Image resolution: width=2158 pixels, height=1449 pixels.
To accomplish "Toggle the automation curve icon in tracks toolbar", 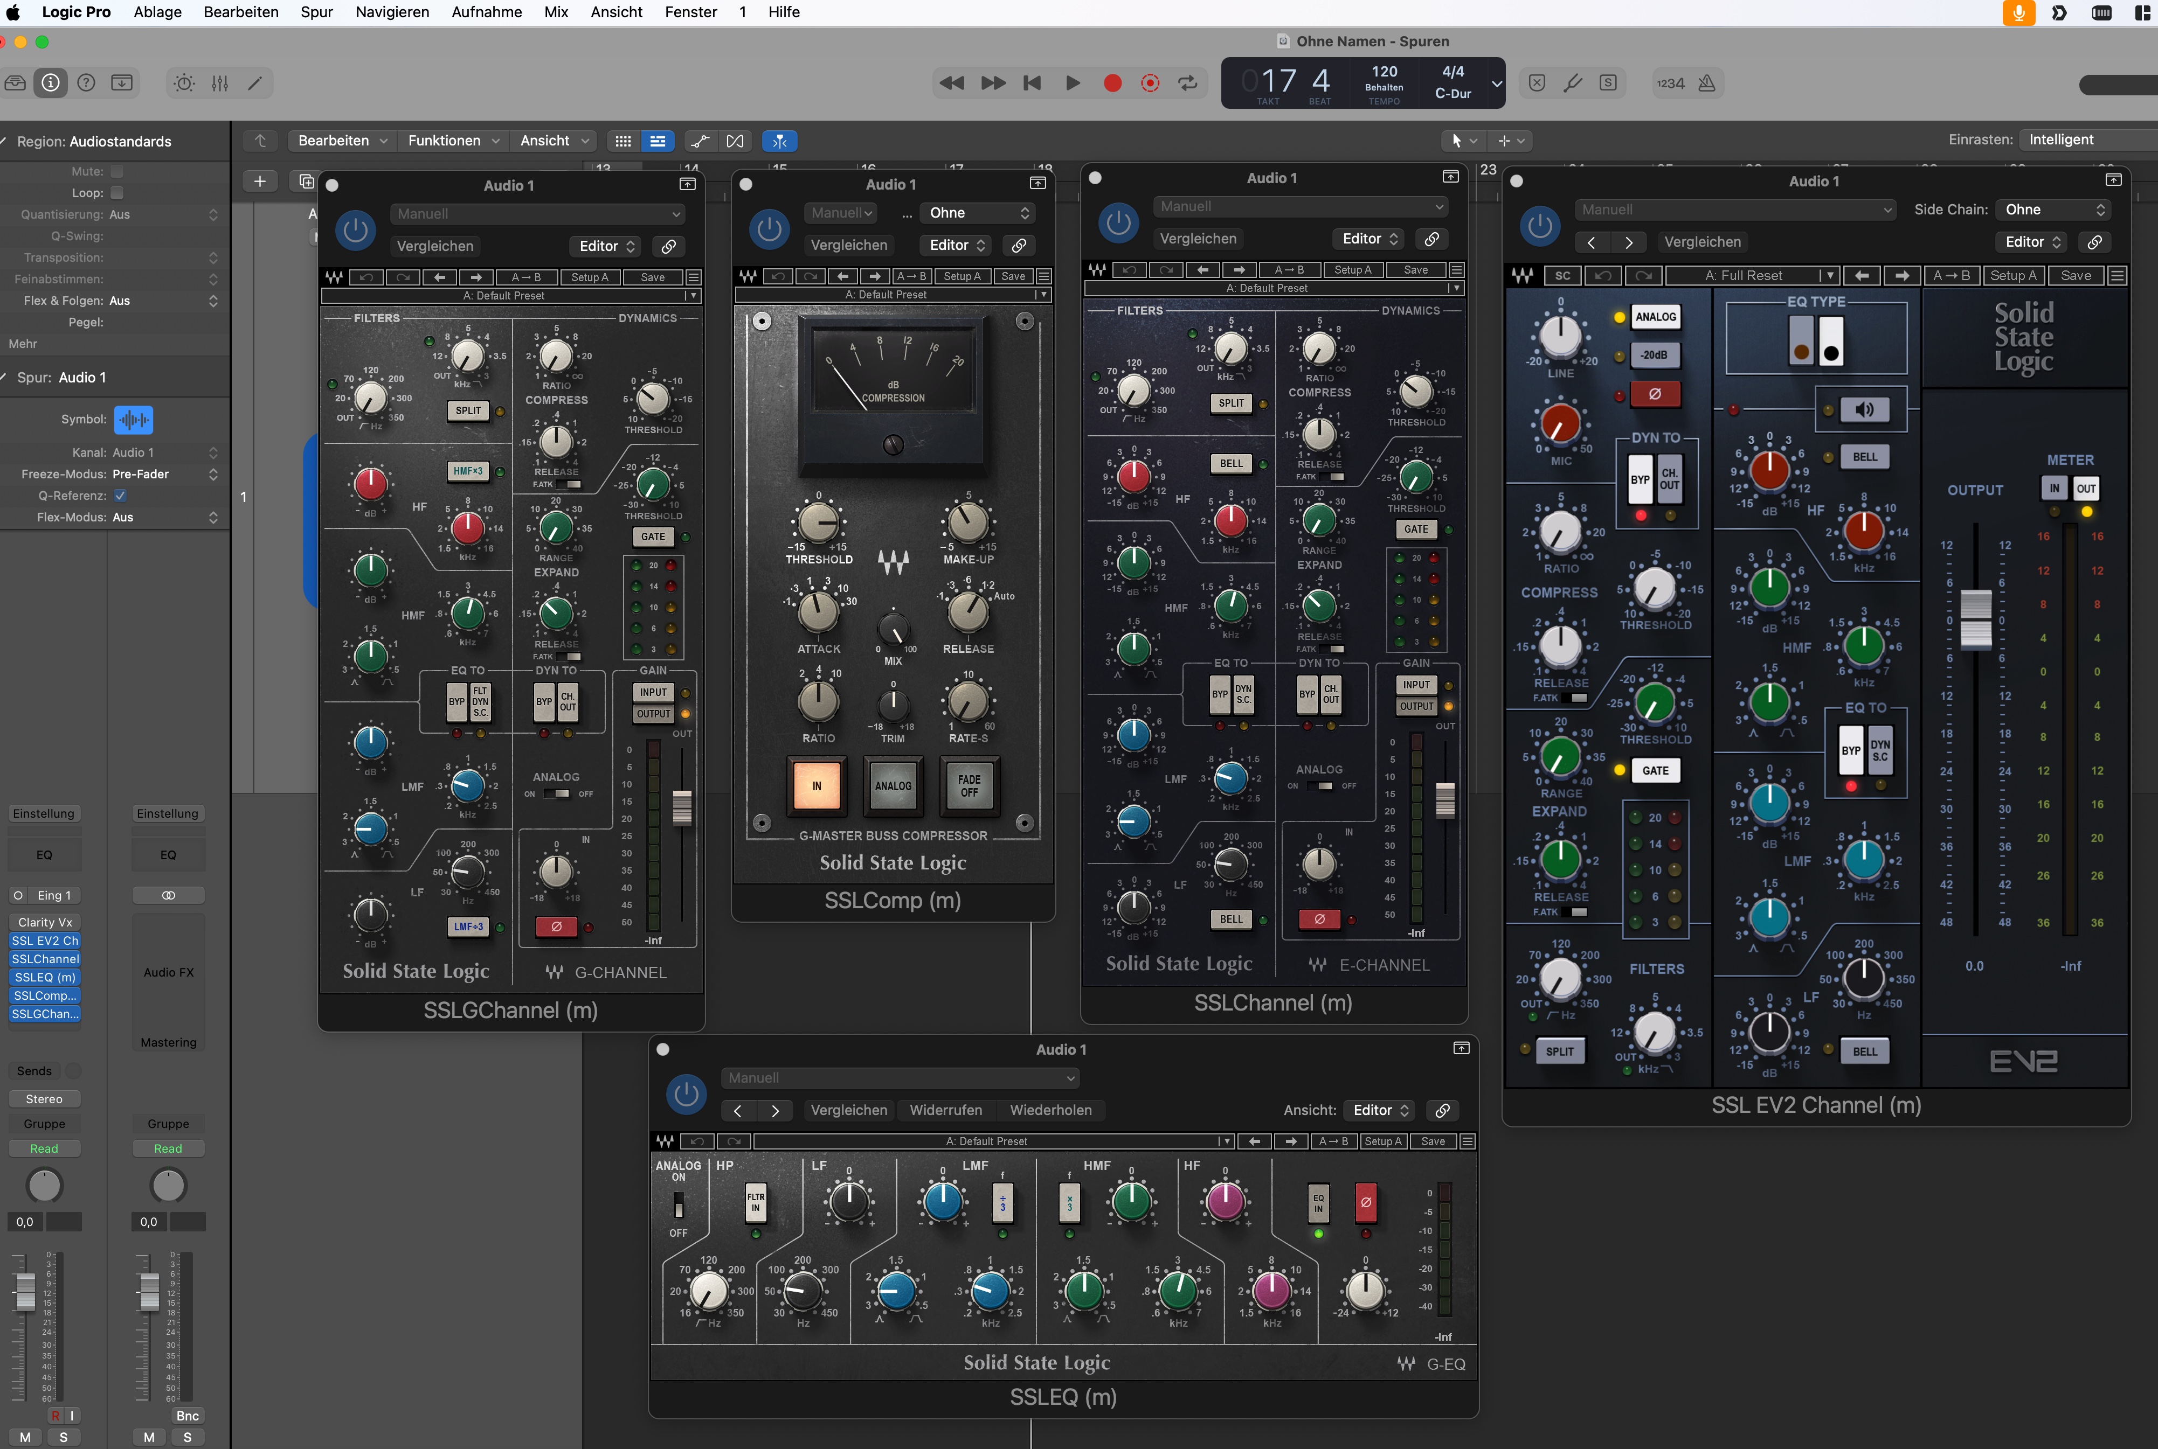I will (700, 141).
